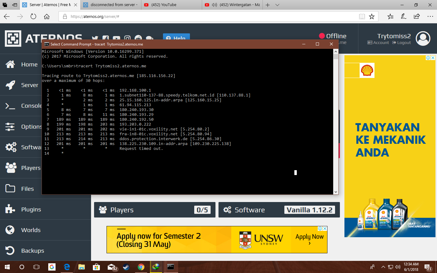Open Software via gears icon in sidebar

tap(21, 147)
